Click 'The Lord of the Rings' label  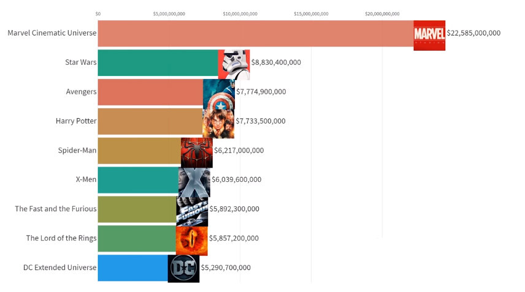point(61,238)
